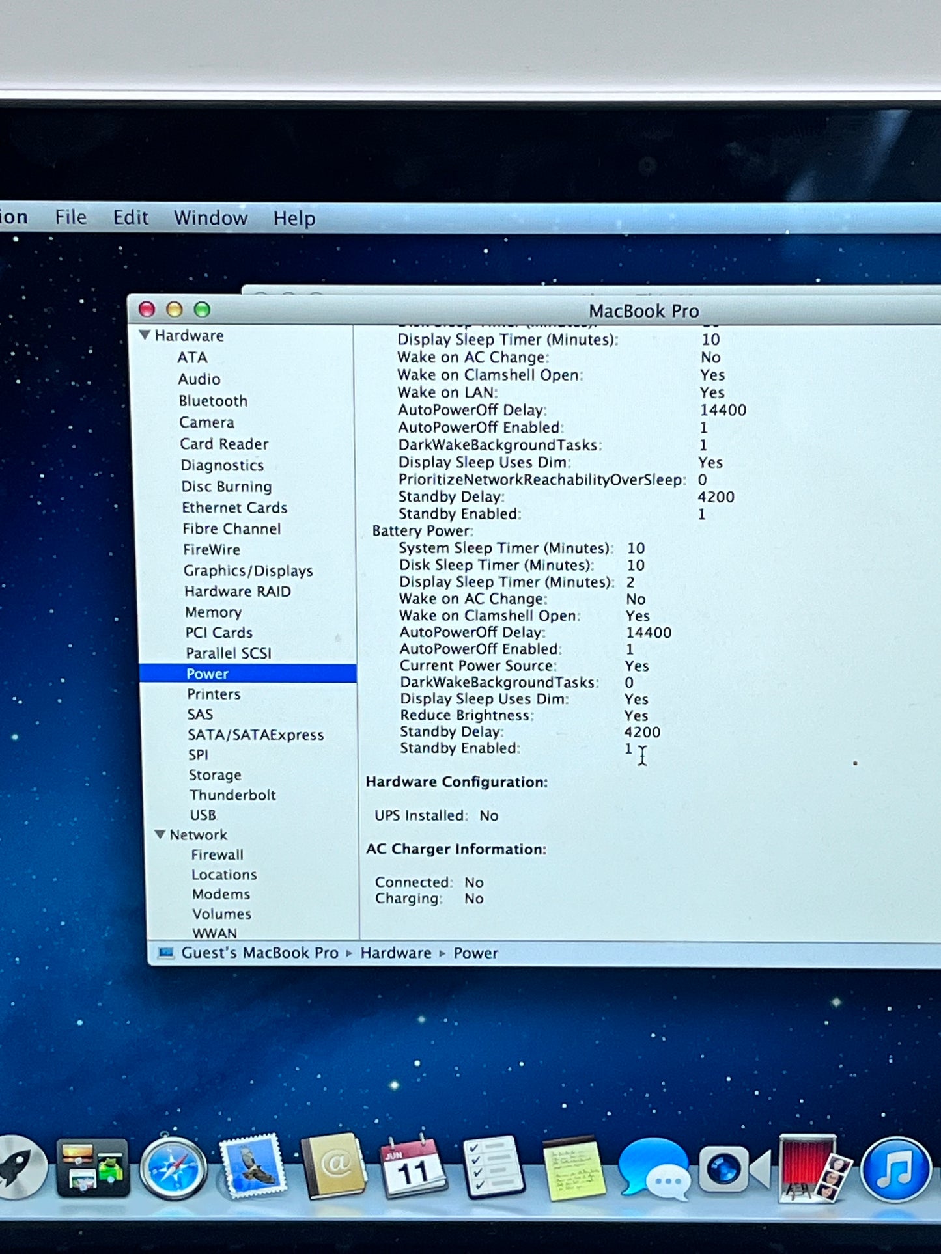Open the Edit menu
The width and height of the screenshot is (941, 1254).
pyautogui.click(x=130, y=217)
